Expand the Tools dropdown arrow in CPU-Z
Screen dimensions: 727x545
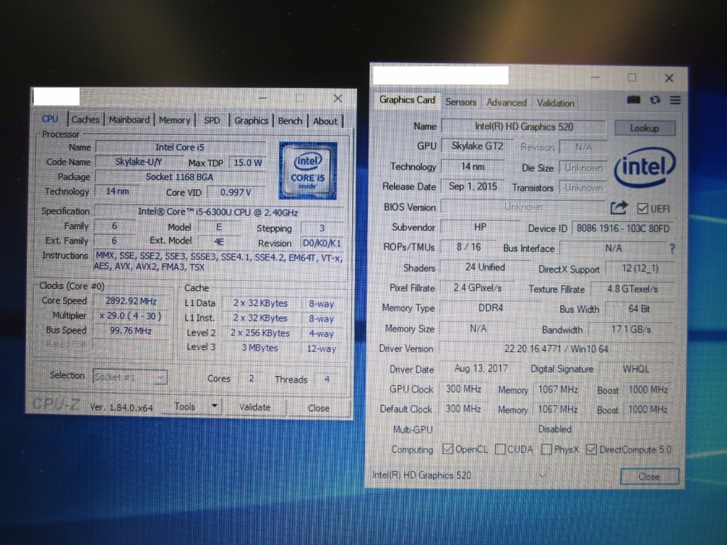214,406
